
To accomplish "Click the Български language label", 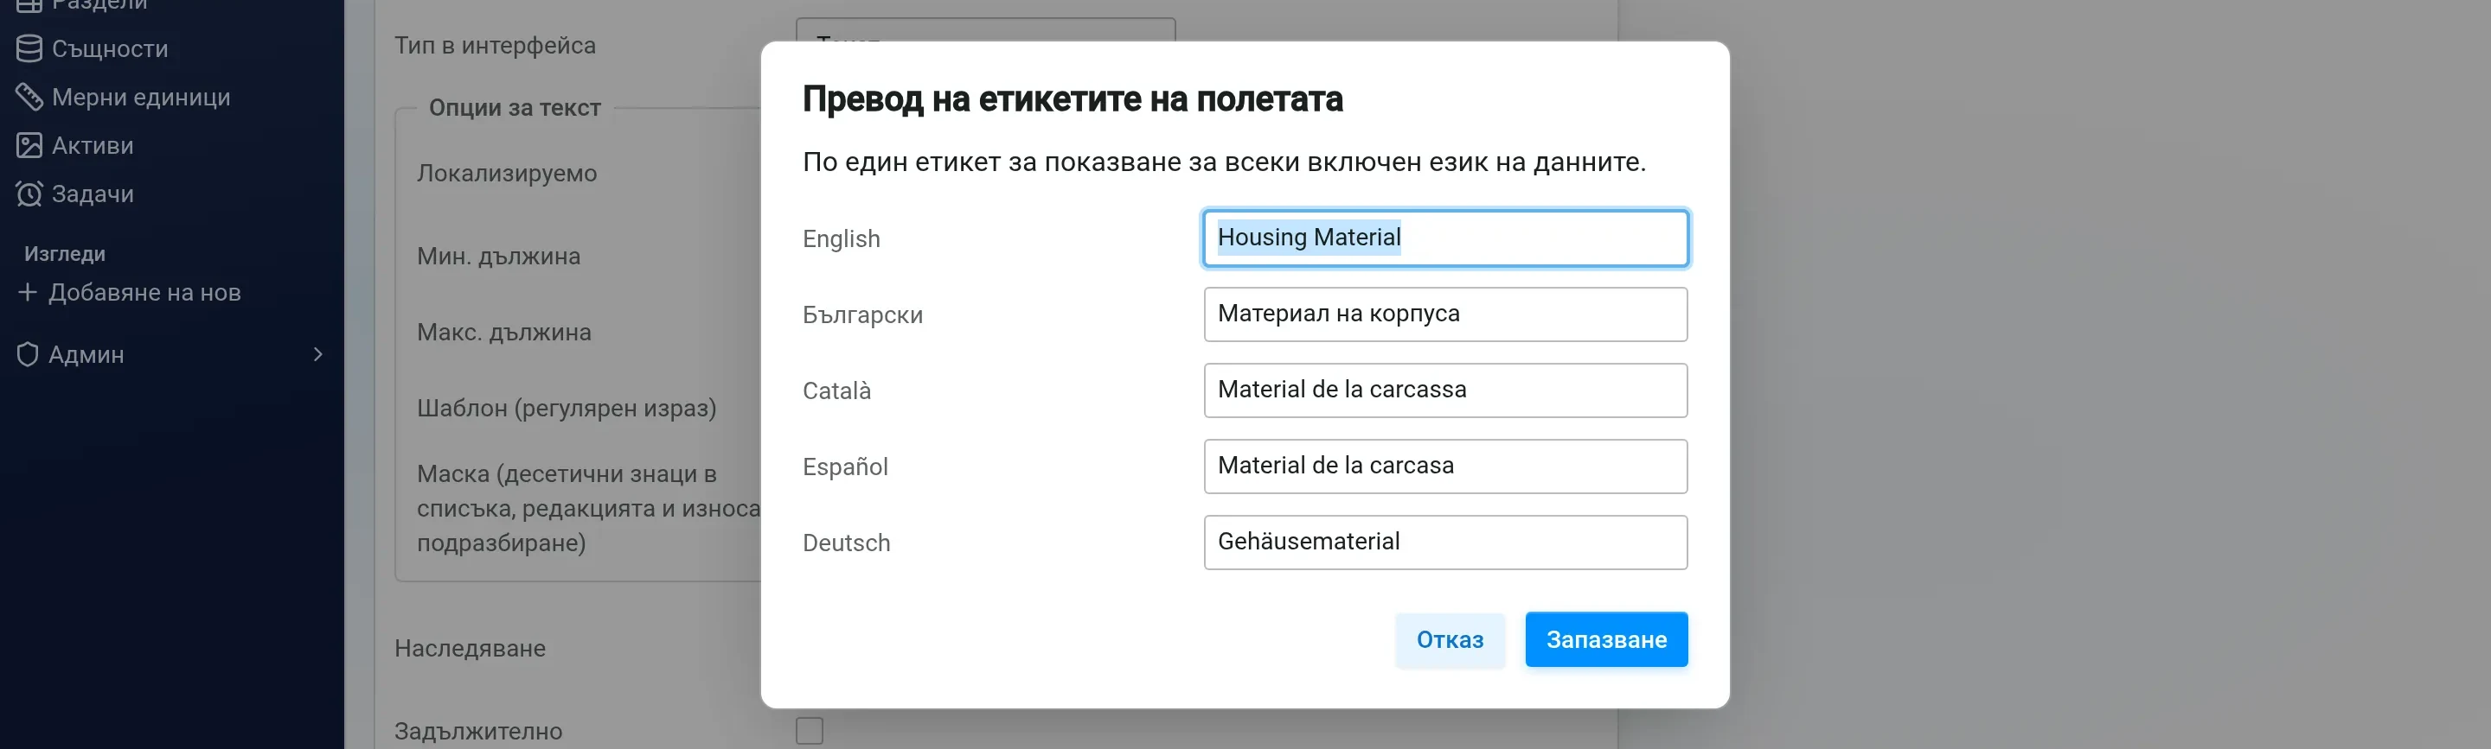I will (862, 315).
